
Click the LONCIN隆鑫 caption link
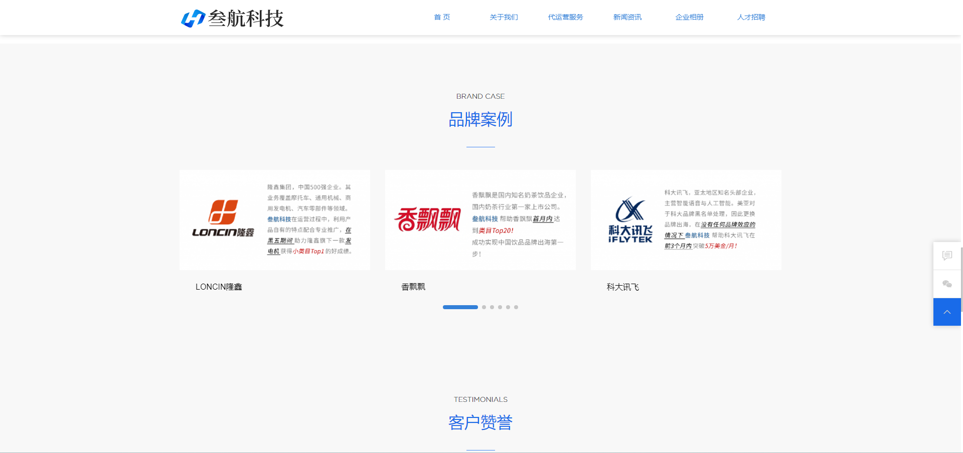219,287
